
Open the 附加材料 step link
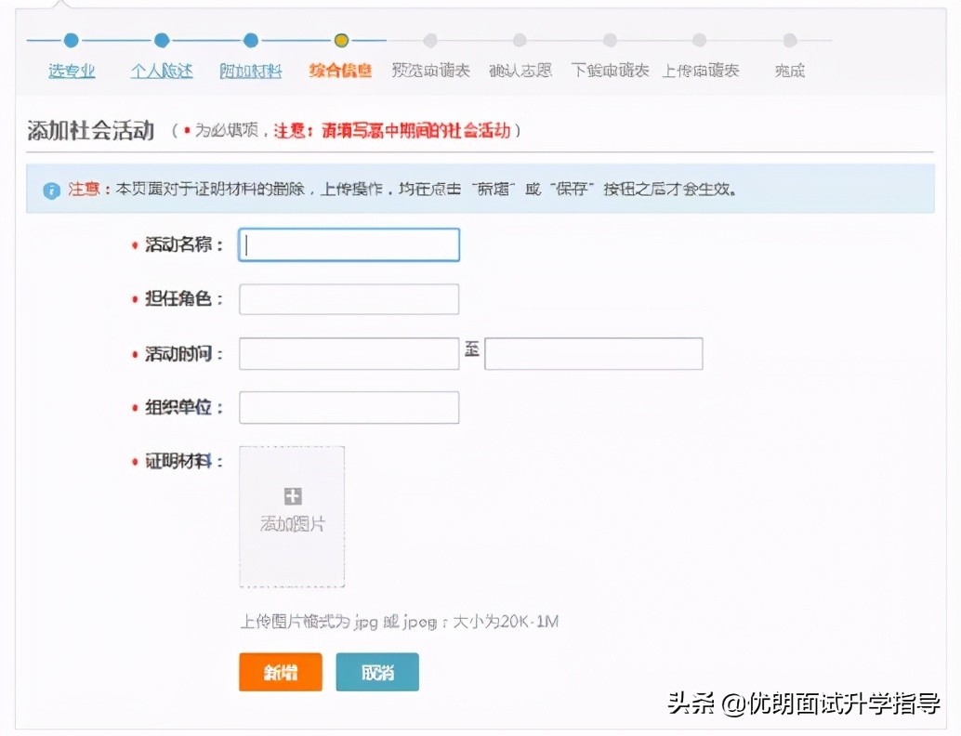[251, 71]
